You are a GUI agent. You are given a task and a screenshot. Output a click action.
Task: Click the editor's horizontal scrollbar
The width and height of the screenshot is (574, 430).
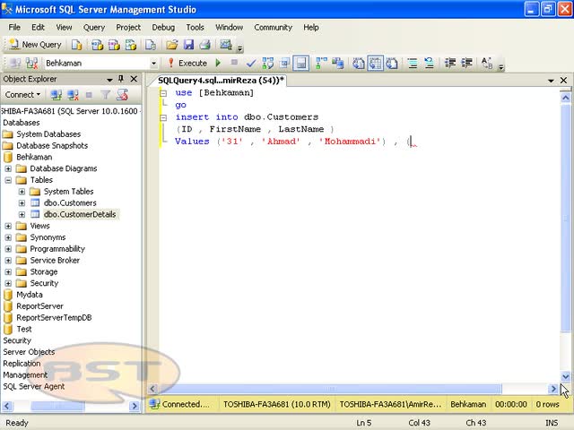(330, 389)
